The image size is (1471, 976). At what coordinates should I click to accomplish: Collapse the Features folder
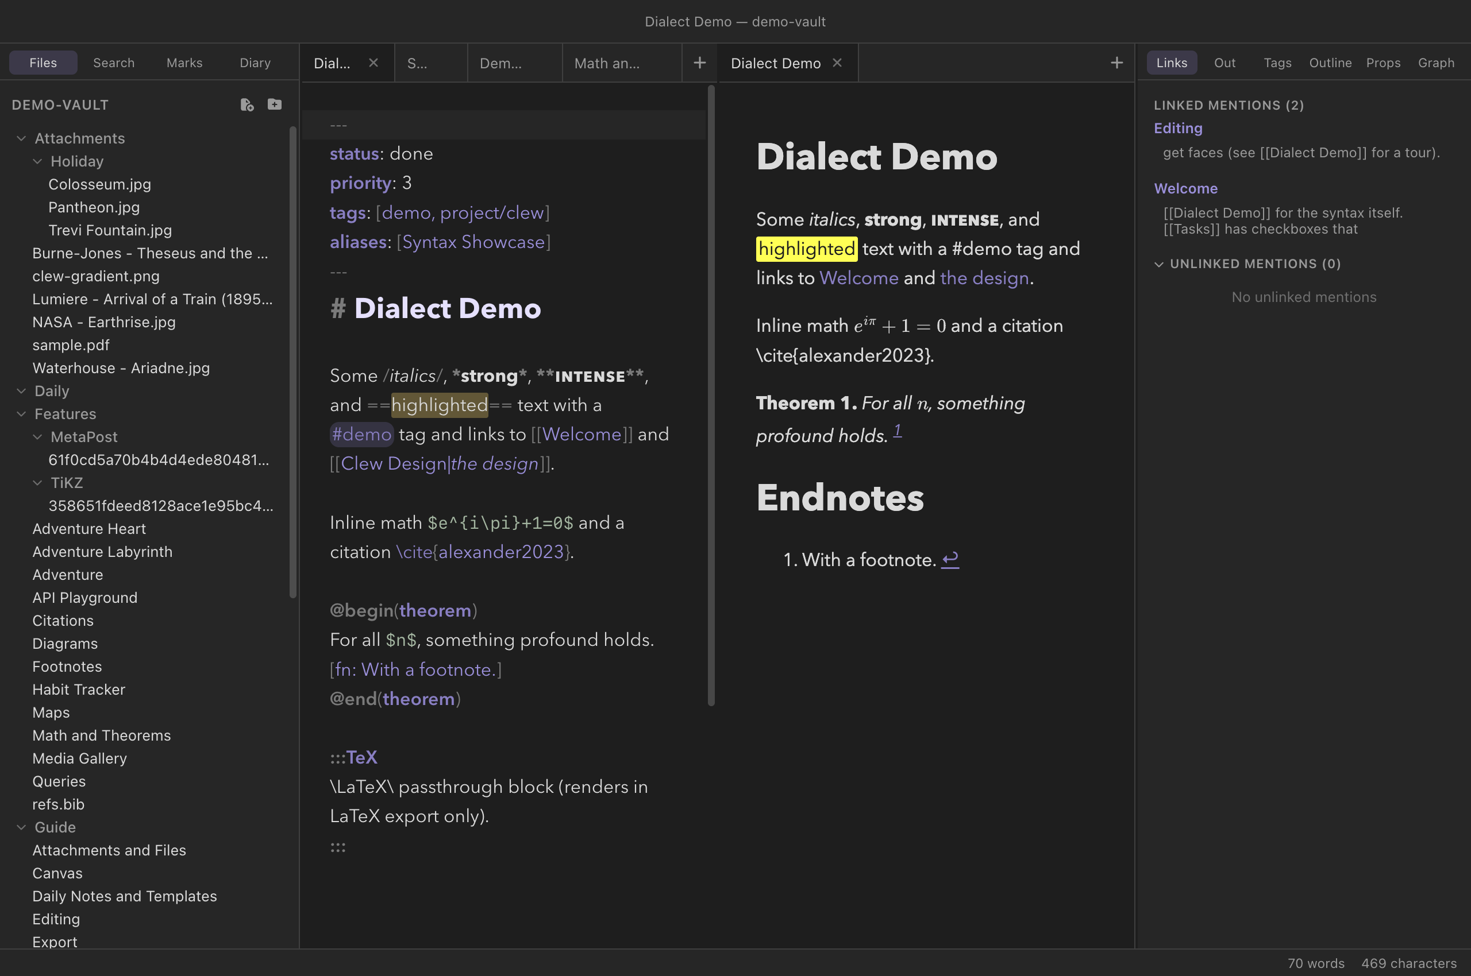click(21, 414)
